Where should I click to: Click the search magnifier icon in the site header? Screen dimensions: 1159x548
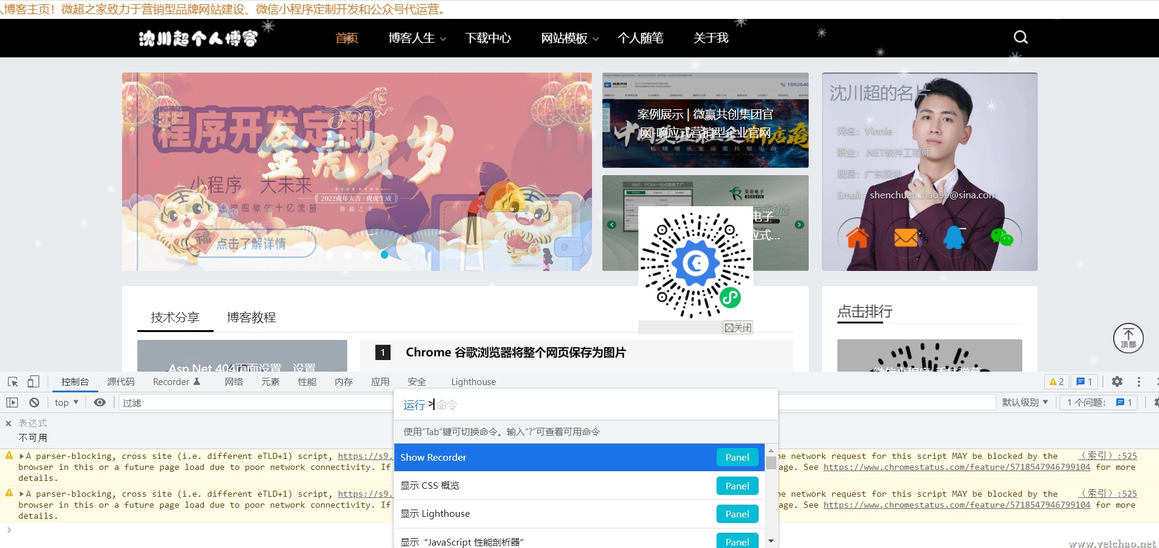1020,37
